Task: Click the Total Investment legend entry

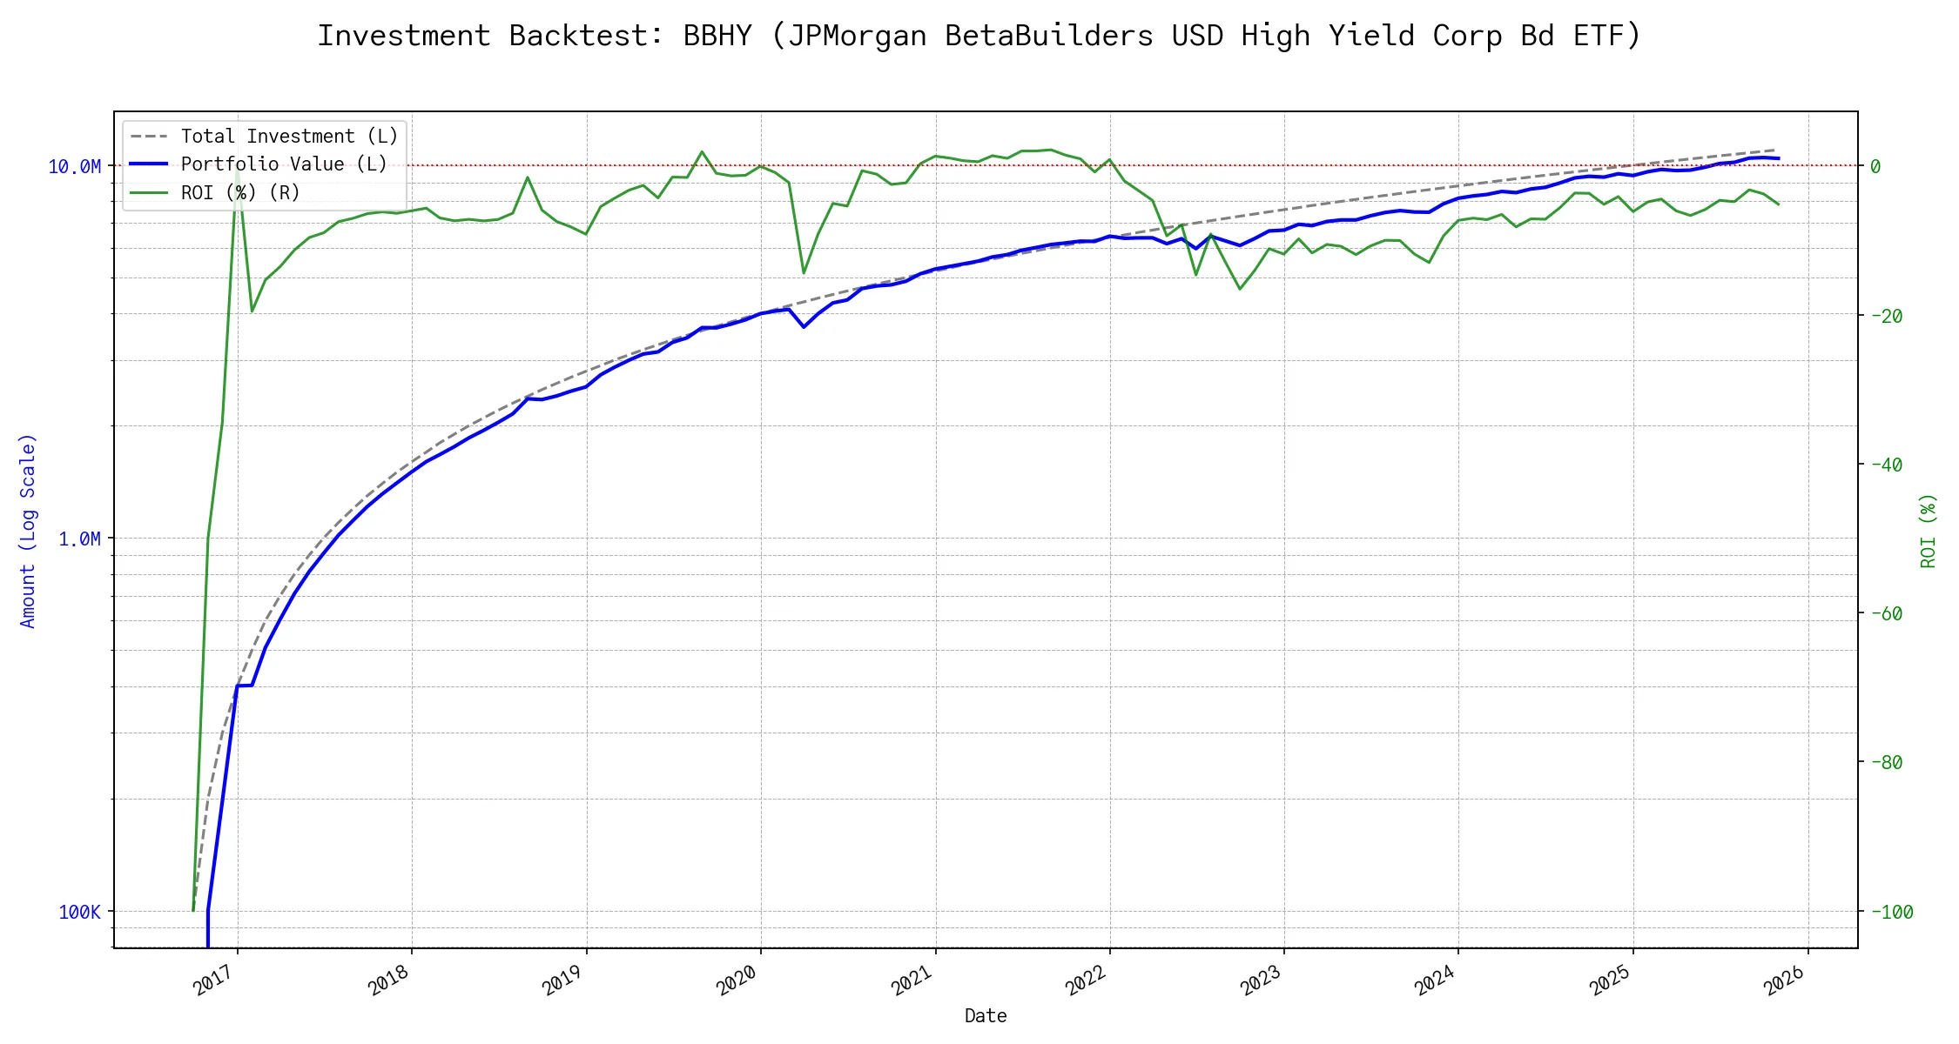Action: coord(289,137)
